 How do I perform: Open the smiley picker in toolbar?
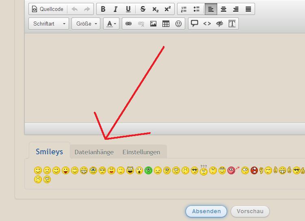178,24
